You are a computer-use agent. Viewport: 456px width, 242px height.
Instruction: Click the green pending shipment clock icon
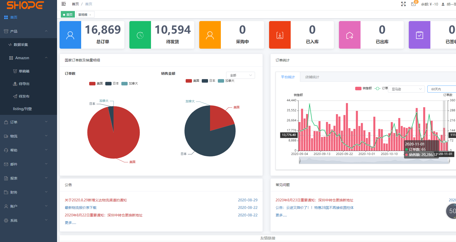point(140,35)
